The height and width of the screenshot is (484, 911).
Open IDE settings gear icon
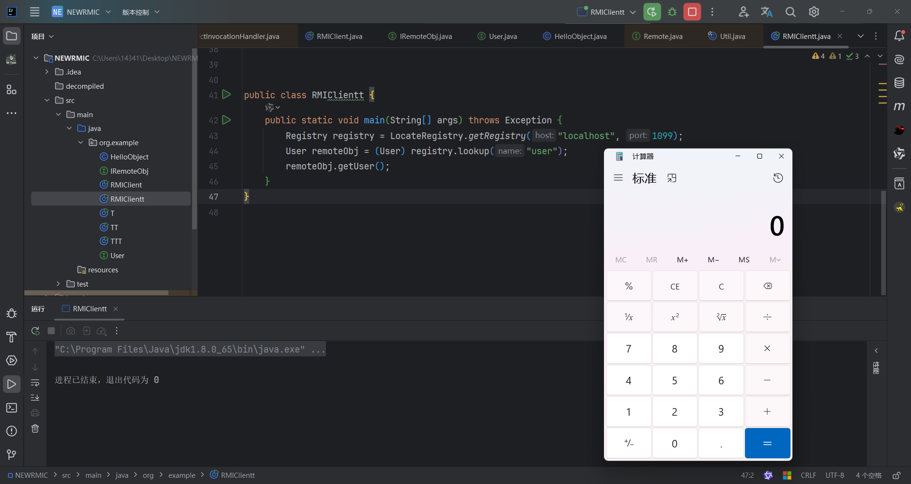point(814,12)
